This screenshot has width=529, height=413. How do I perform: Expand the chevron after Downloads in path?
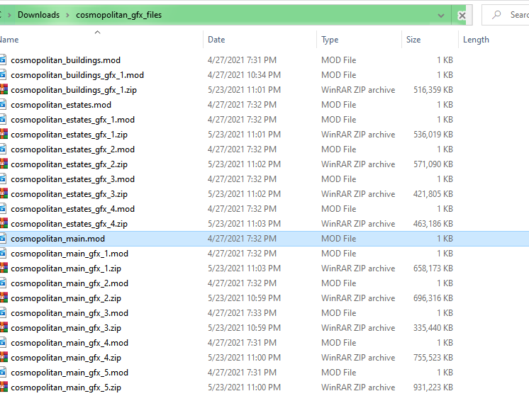68,15
